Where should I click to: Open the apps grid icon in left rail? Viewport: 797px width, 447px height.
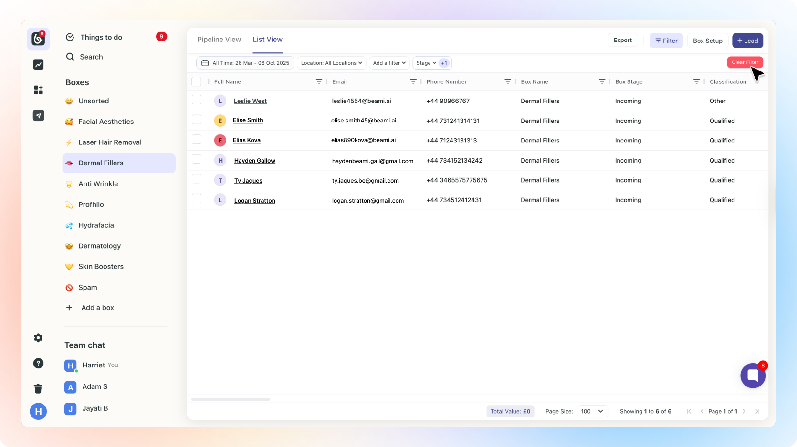[x=38, y=90]
